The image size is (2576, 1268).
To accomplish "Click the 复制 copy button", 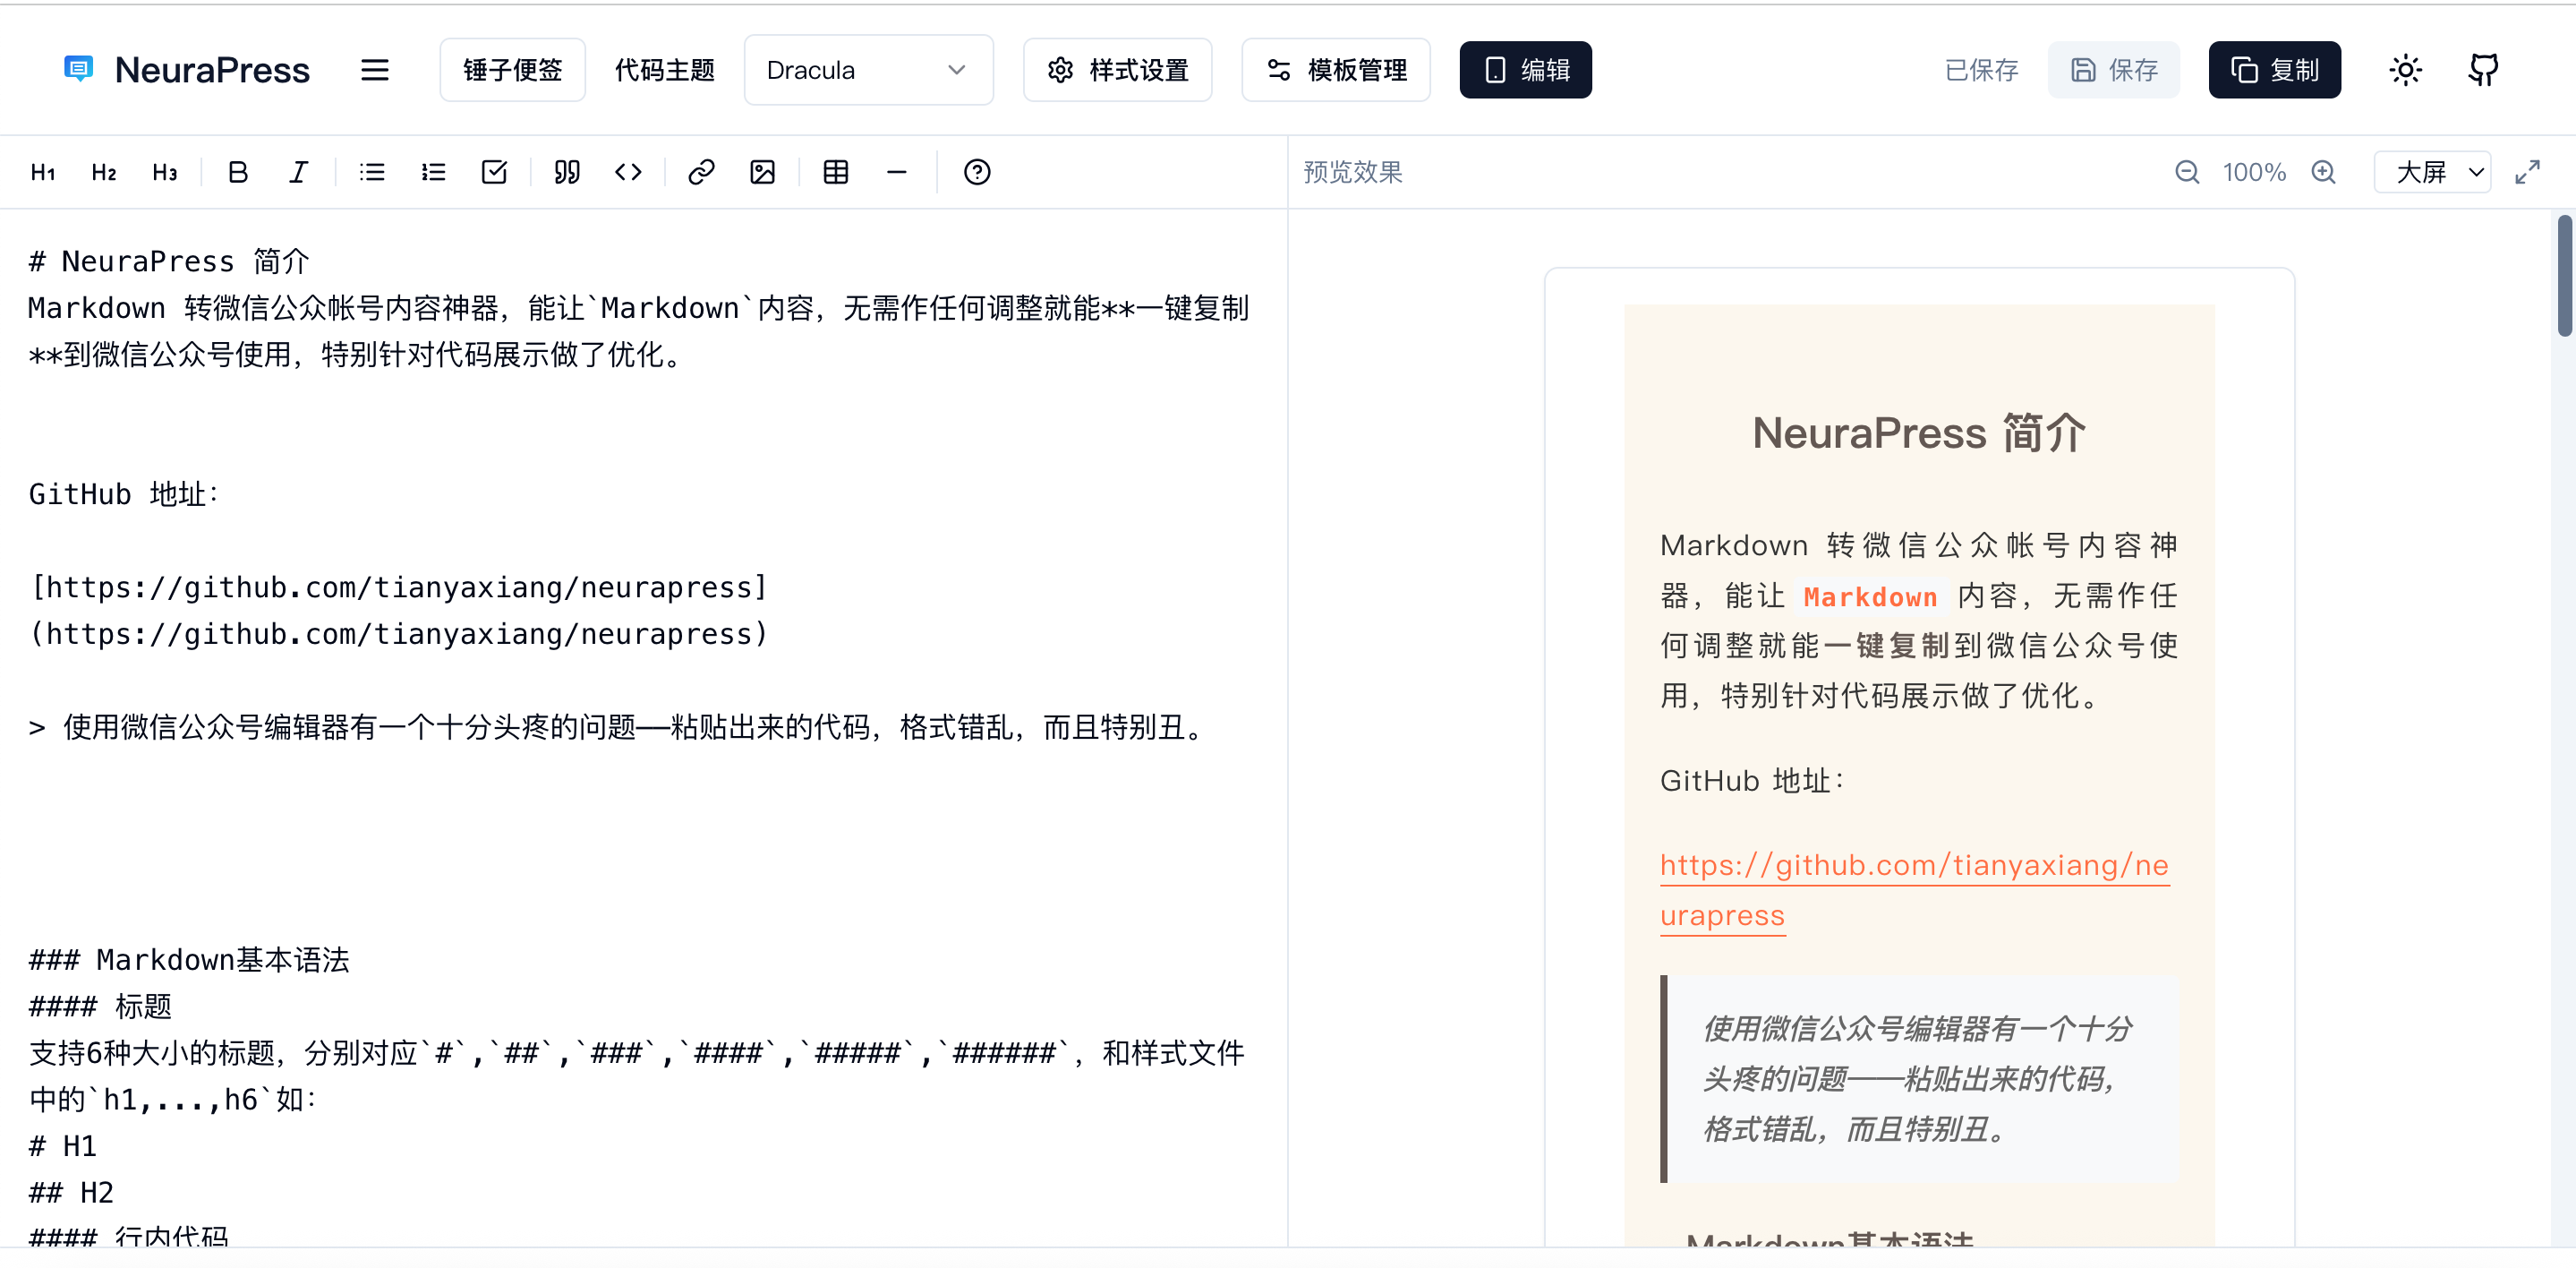I will tap(2274, 70).
